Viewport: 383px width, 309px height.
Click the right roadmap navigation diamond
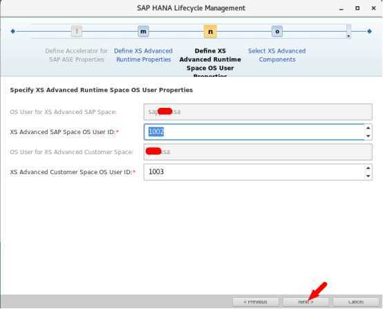pos(369,31)
